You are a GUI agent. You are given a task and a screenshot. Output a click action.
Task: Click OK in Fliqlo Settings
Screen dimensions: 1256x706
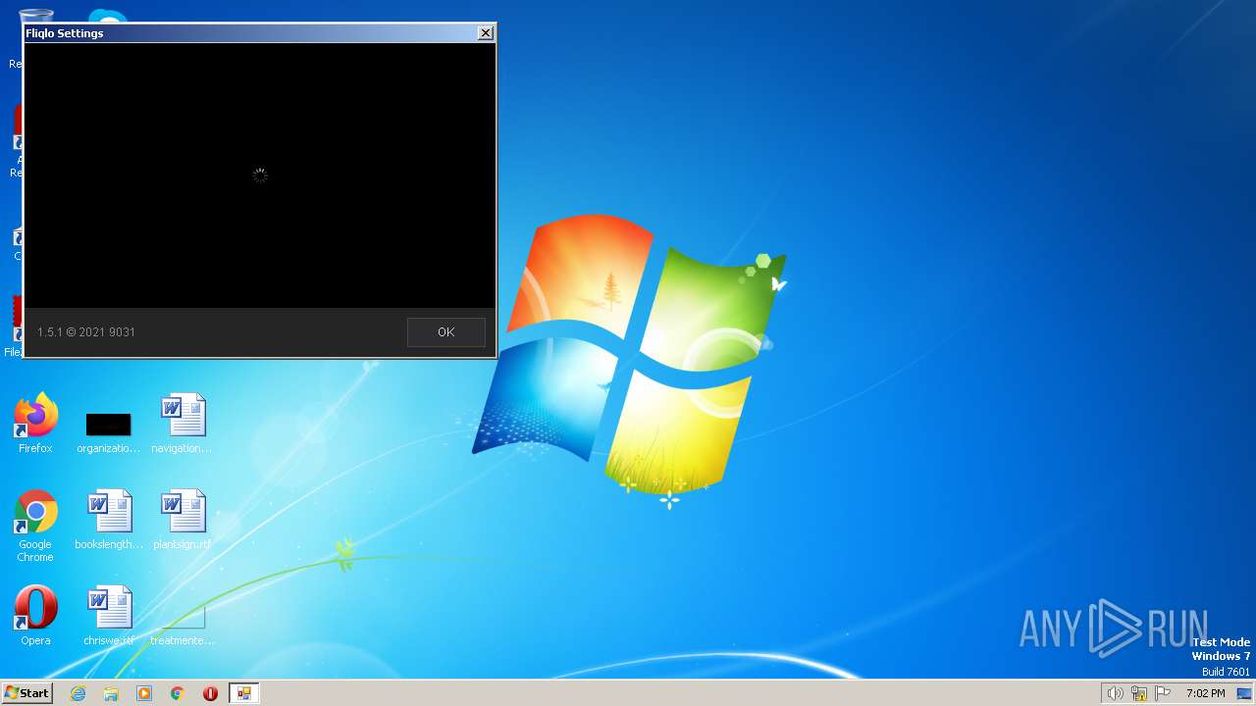click(446, 331)
